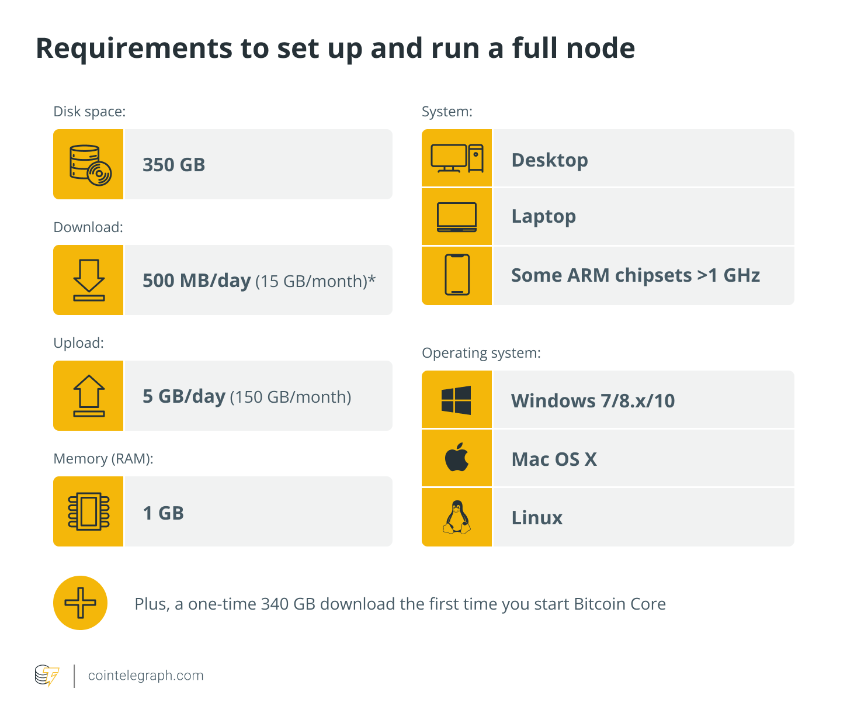Click the Cointelegraph logo icon

47,676
